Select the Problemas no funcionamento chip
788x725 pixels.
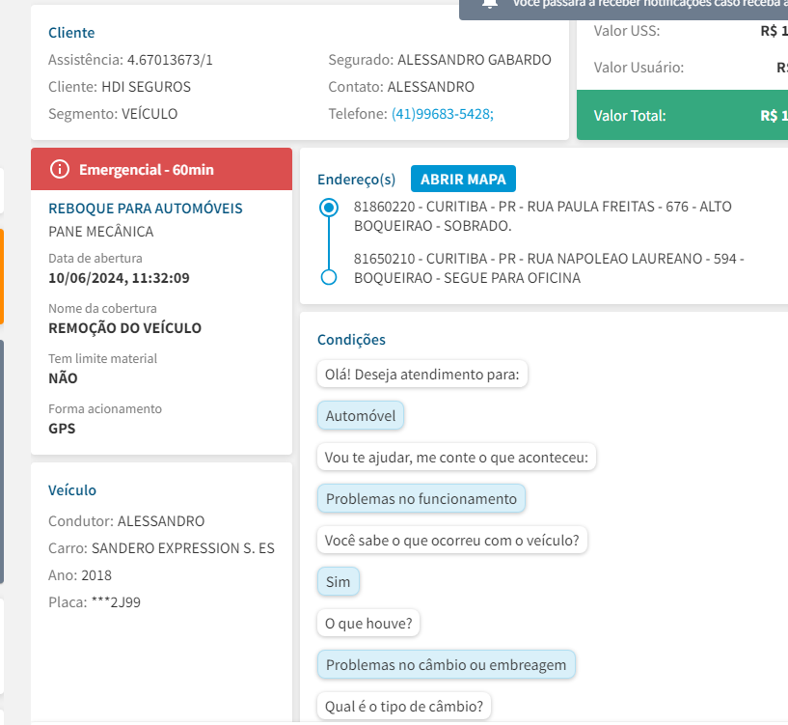coord(421,499)
